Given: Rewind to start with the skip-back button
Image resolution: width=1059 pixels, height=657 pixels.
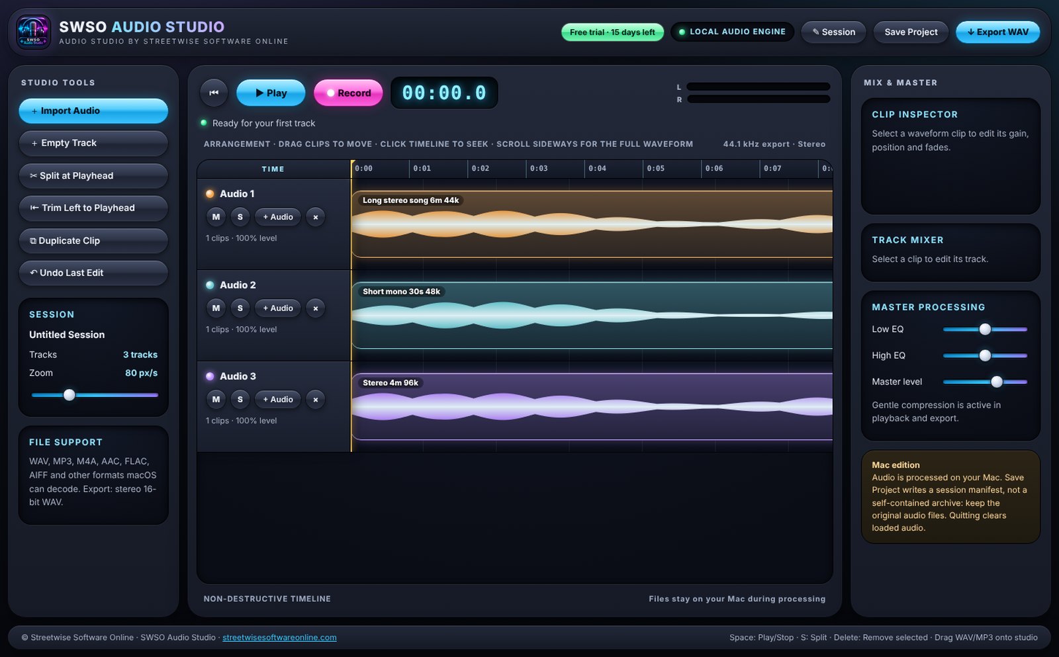Looking at the screenshot, I should point(214,93).
